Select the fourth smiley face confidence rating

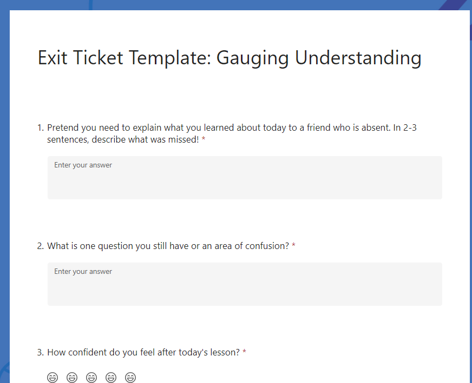pyautogui.click(x=111, y=377)
